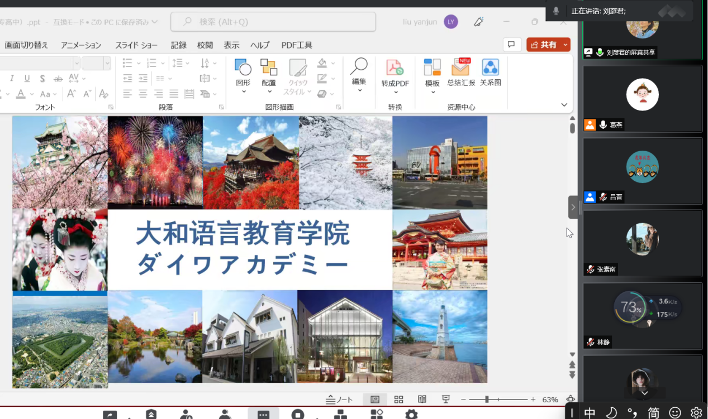
Task: Toggle the ノート notes pane
Action: point(340,399)
